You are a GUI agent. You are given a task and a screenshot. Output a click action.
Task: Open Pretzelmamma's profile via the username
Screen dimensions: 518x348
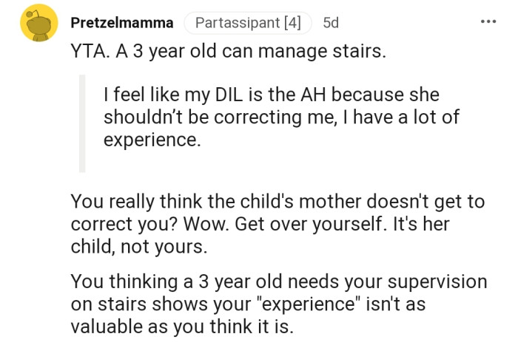click(x=121, y=23)
